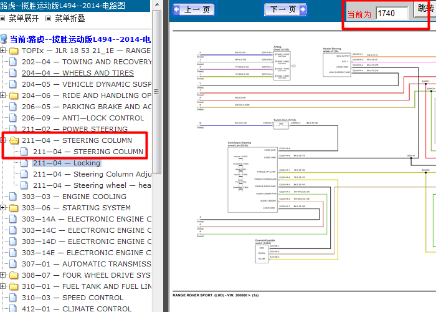The height and width of the screenshot is (312, 436).
Task: Click page icon of 307-01 Automatic Transmission
Action: [x=13, y=264]
